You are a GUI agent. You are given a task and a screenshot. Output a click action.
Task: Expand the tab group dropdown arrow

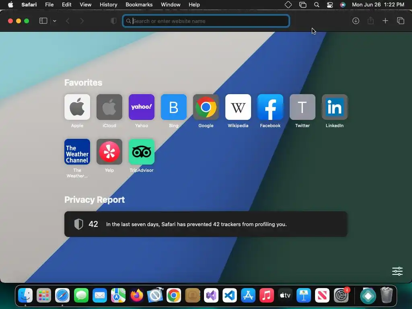[55, 21]
